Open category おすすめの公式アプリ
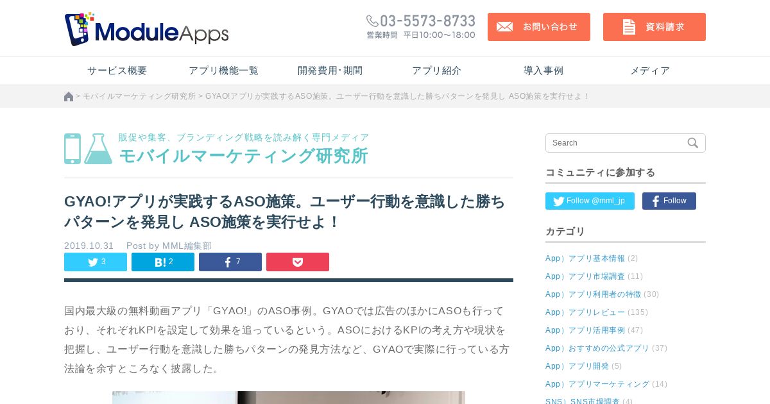 (x=597, y=348)
